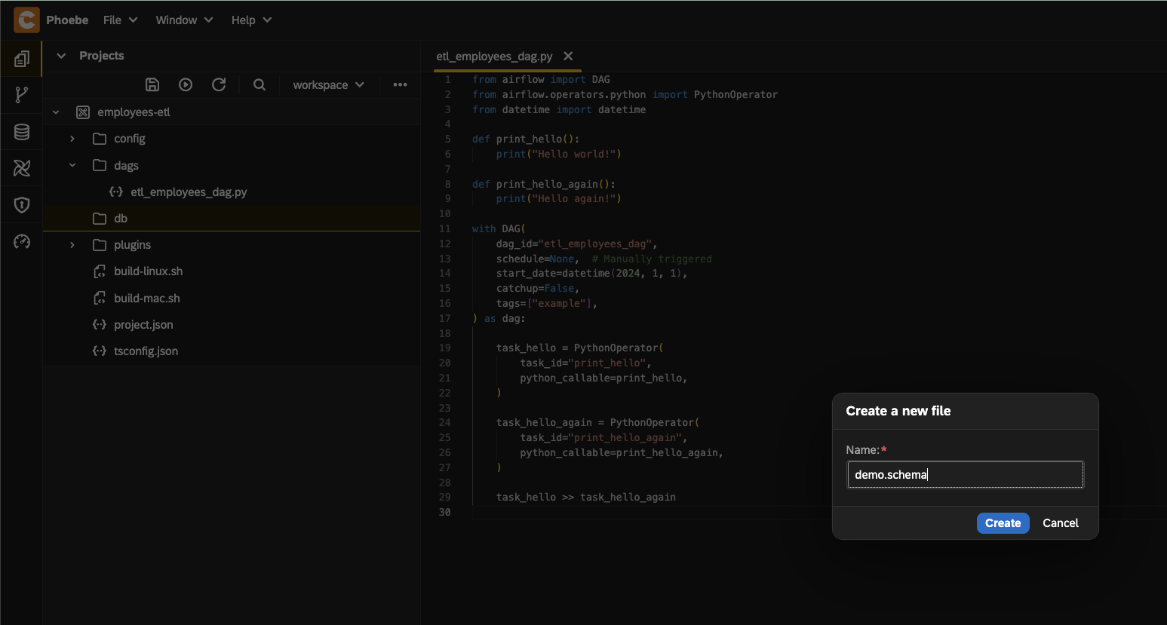
Task: Open the Security shield perspective in the sidebar
Action: coord(22,204)
